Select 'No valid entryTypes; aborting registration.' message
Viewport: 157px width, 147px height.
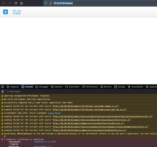(27, 99)
